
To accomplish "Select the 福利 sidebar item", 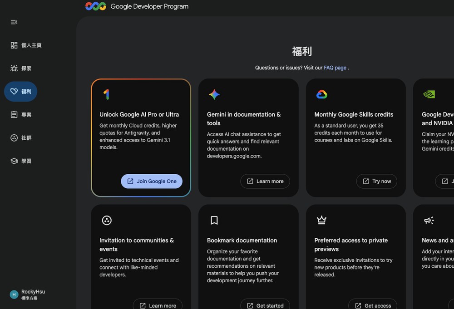I will pyautogui.click(x=20, y=91).
